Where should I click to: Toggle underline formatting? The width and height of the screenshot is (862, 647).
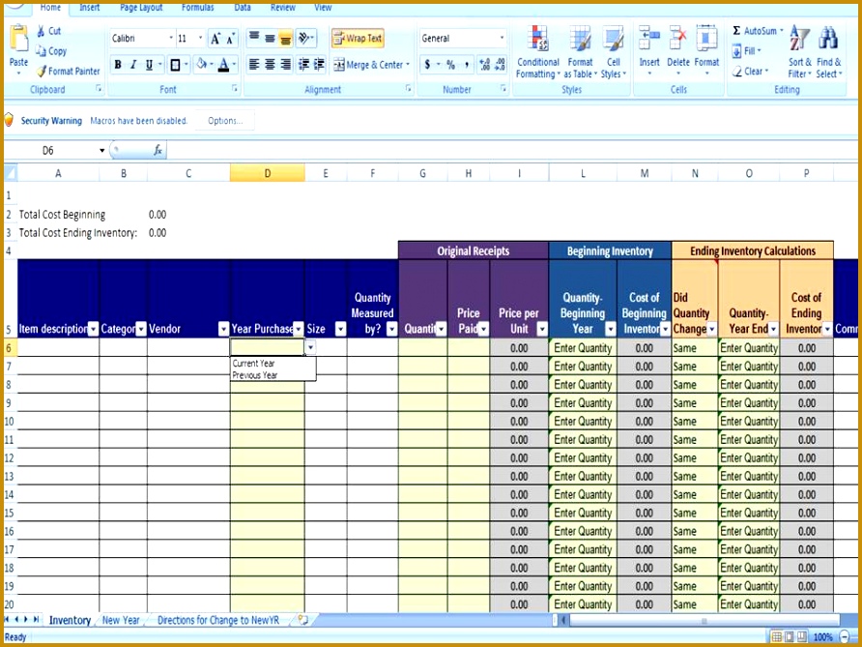pos(147,64)
